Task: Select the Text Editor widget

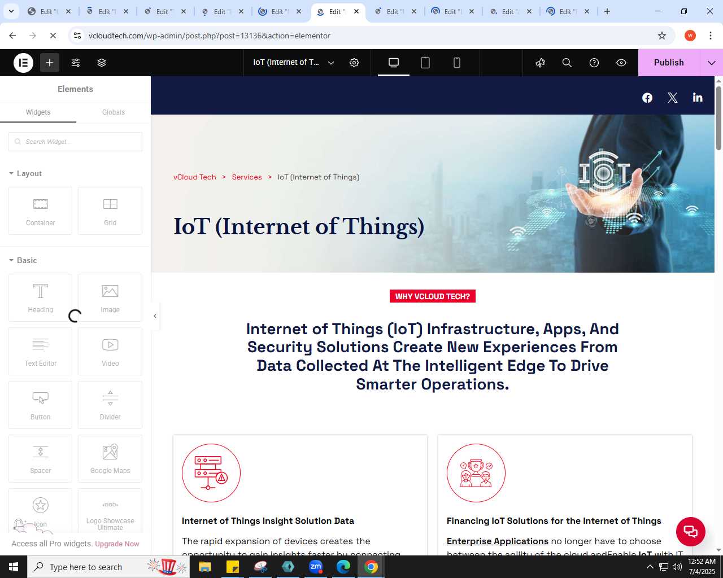Action: [41, 351]
